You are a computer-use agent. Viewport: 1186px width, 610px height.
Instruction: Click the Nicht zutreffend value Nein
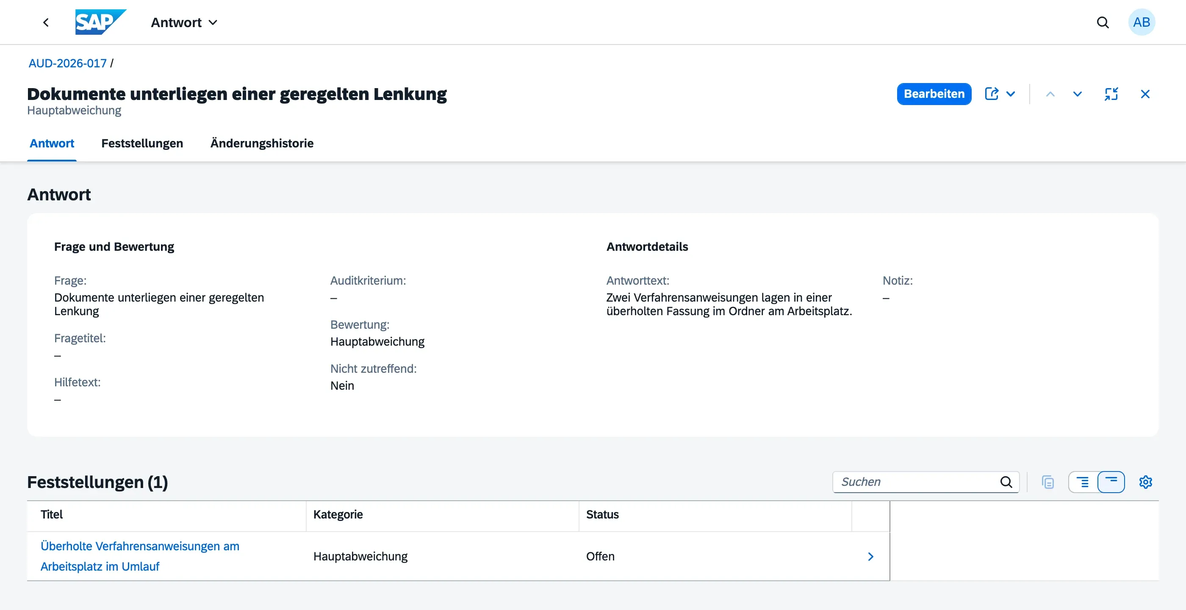point(342,385)
